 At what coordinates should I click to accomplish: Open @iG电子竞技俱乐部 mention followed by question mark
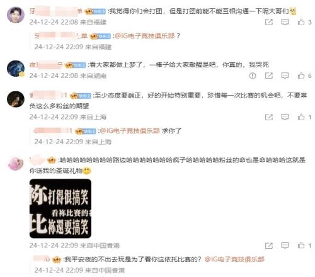click(145, 36)
